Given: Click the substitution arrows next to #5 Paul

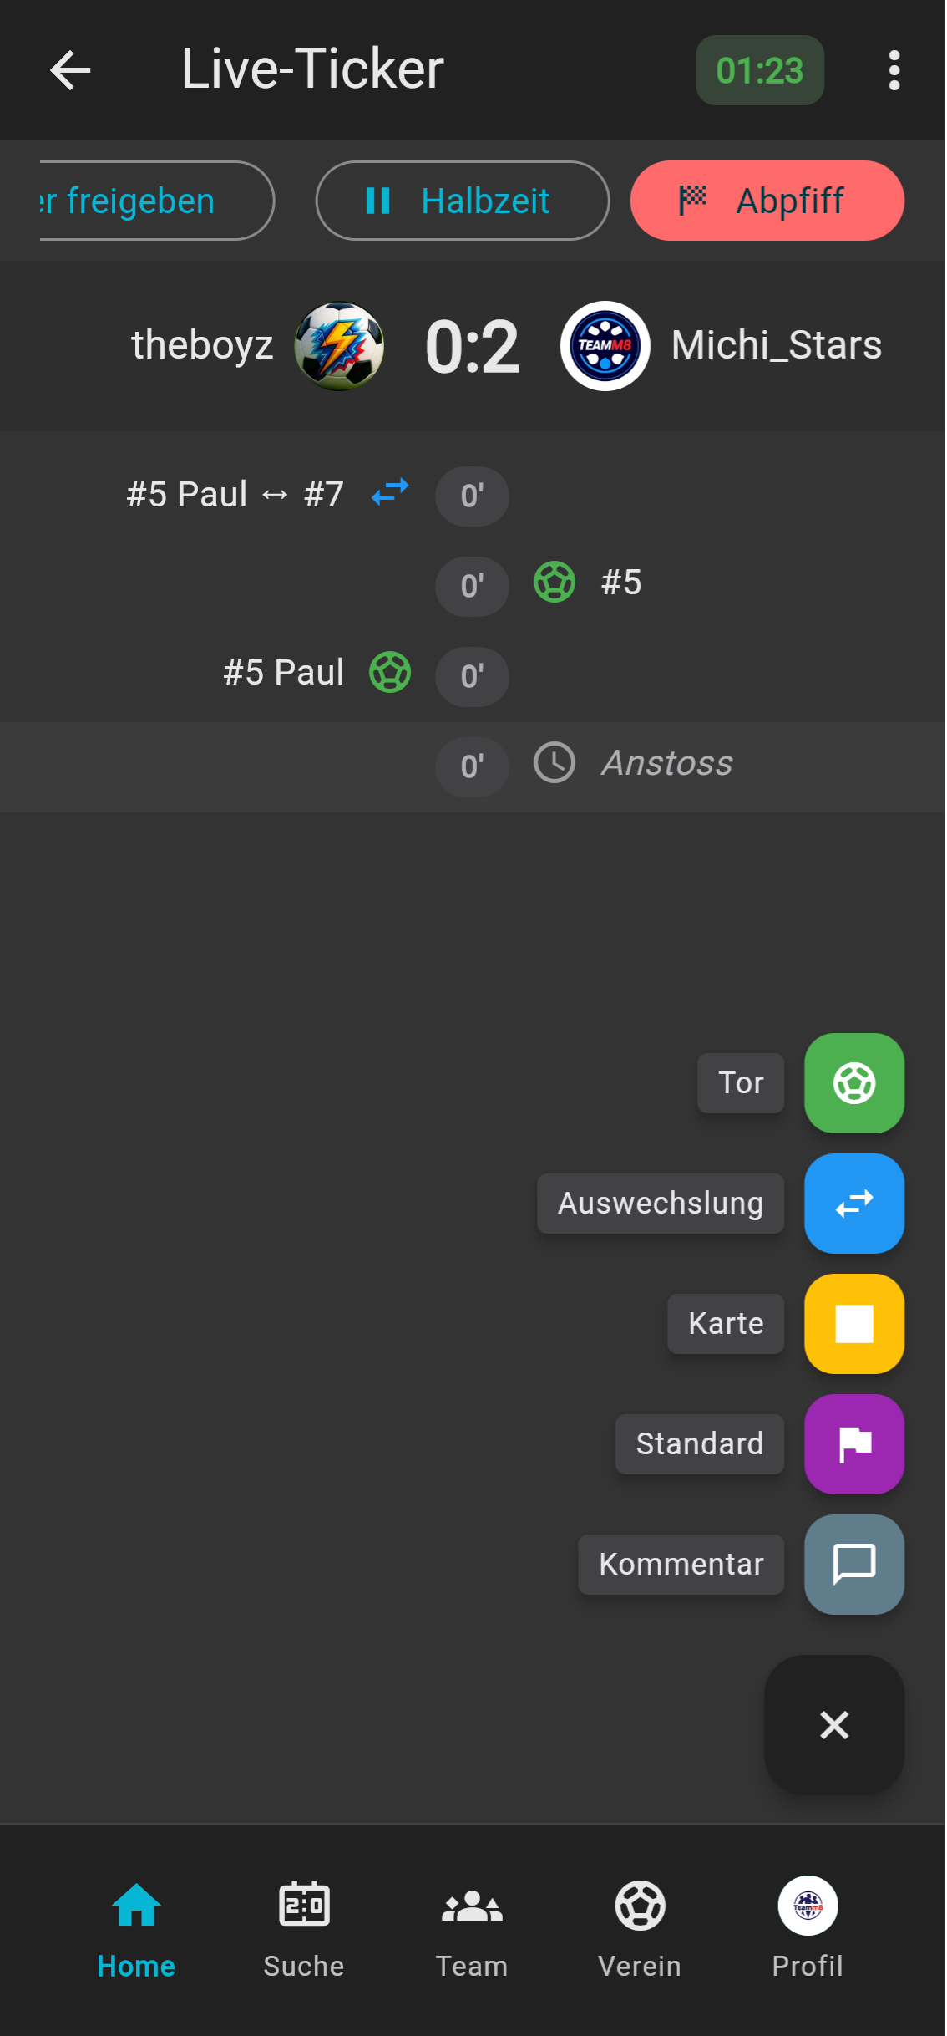Looking at the screenshot, I should coord(388,493).
